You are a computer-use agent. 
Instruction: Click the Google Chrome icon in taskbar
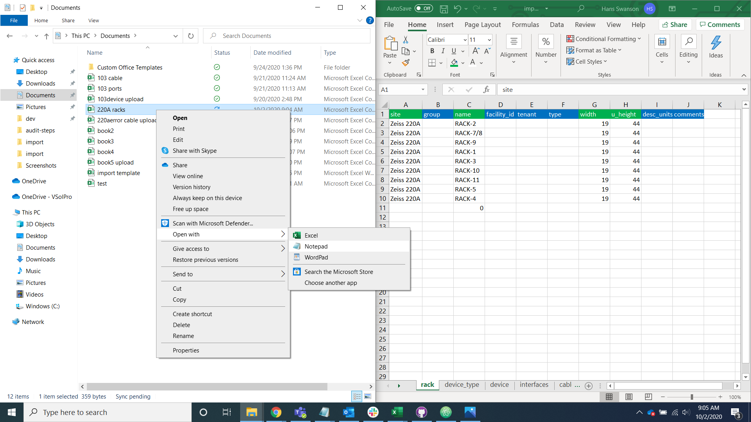pyautogui.click(x=276, y=412)
